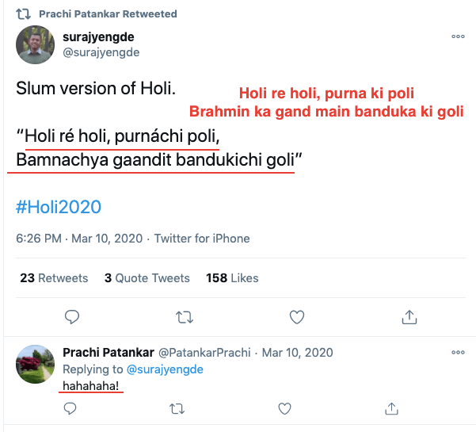Screen dimensions: 476x432
Task: Open surajyengde's profile picture
Action: point(36,44)
